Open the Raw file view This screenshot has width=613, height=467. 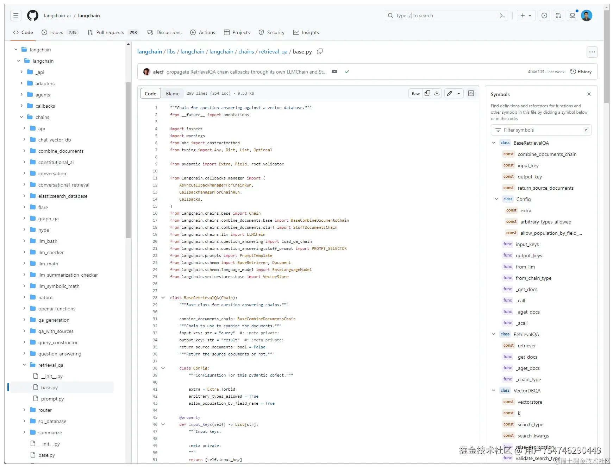pyautogui.click(x=416, y=93)
